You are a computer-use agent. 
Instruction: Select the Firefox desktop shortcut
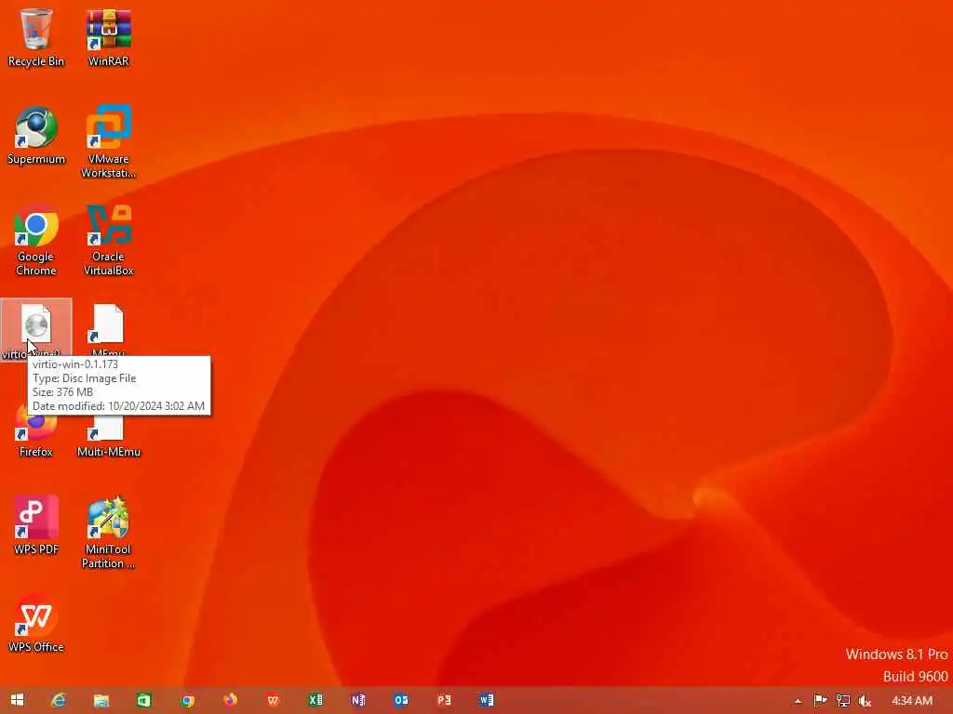click(x=36, y=432)
